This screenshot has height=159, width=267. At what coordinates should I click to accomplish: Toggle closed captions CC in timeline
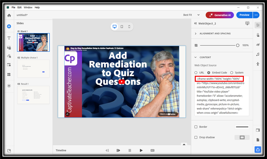tap(152, 150)
